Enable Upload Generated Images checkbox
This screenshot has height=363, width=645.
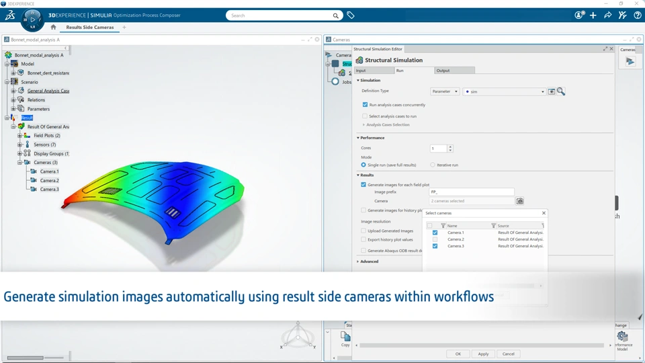coord(363,231)
